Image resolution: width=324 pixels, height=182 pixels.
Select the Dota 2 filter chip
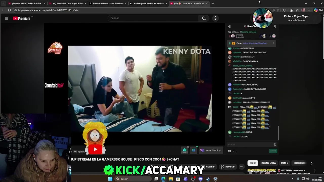click(285, 163)
